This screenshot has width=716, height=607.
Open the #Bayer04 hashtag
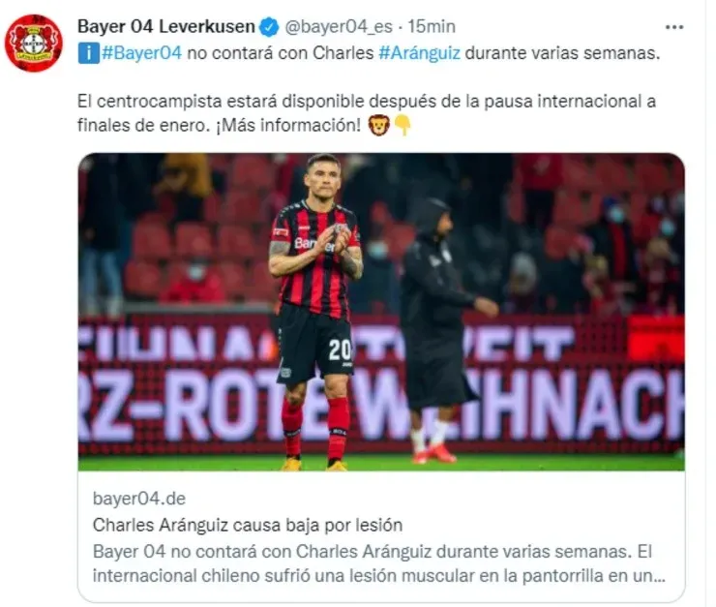pos(141,53)
